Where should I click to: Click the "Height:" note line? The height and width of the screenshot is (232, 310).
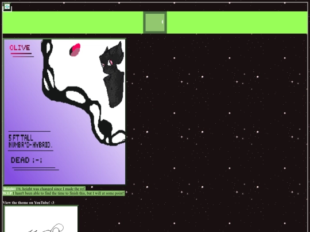[44, 188]
